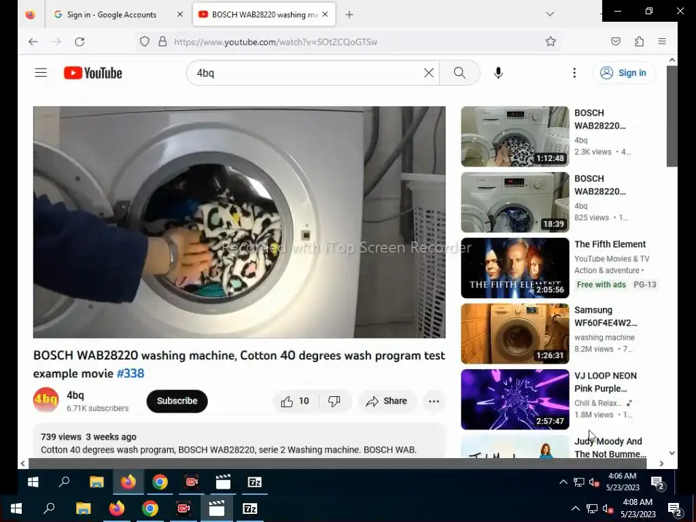This screenshot has width=696, height=522.
Task: Open 7-Zip from bottom taskbar
Action: [x=250, y=508]
